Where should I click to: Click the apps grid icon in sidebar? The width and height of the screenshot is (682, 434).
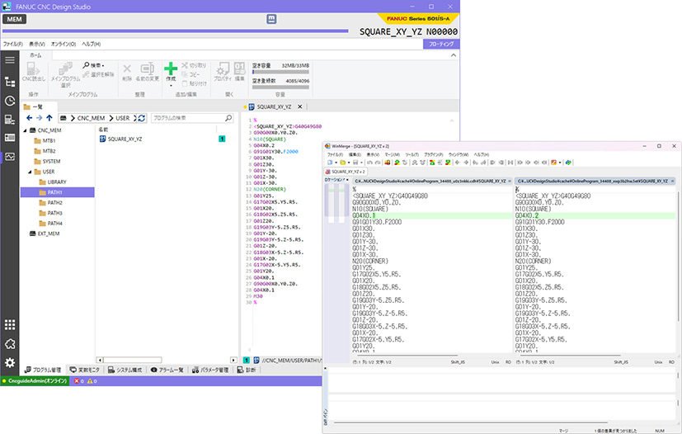(x=10, y=325)
